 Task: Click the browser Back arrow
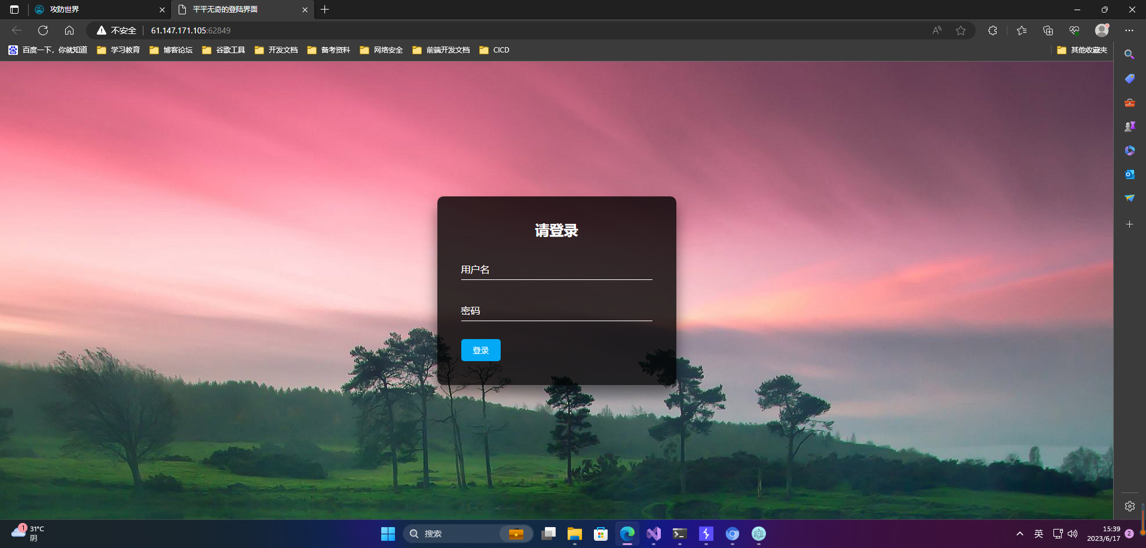point(17,30)
